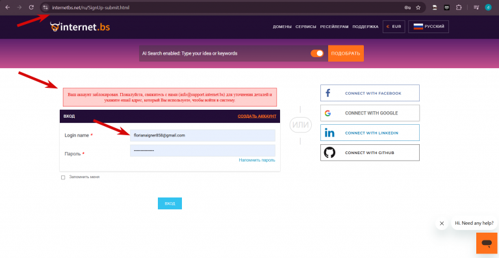Open the ПОДДЕРЖКА menu
The image size is (499, 258).
tap(365, 27)
